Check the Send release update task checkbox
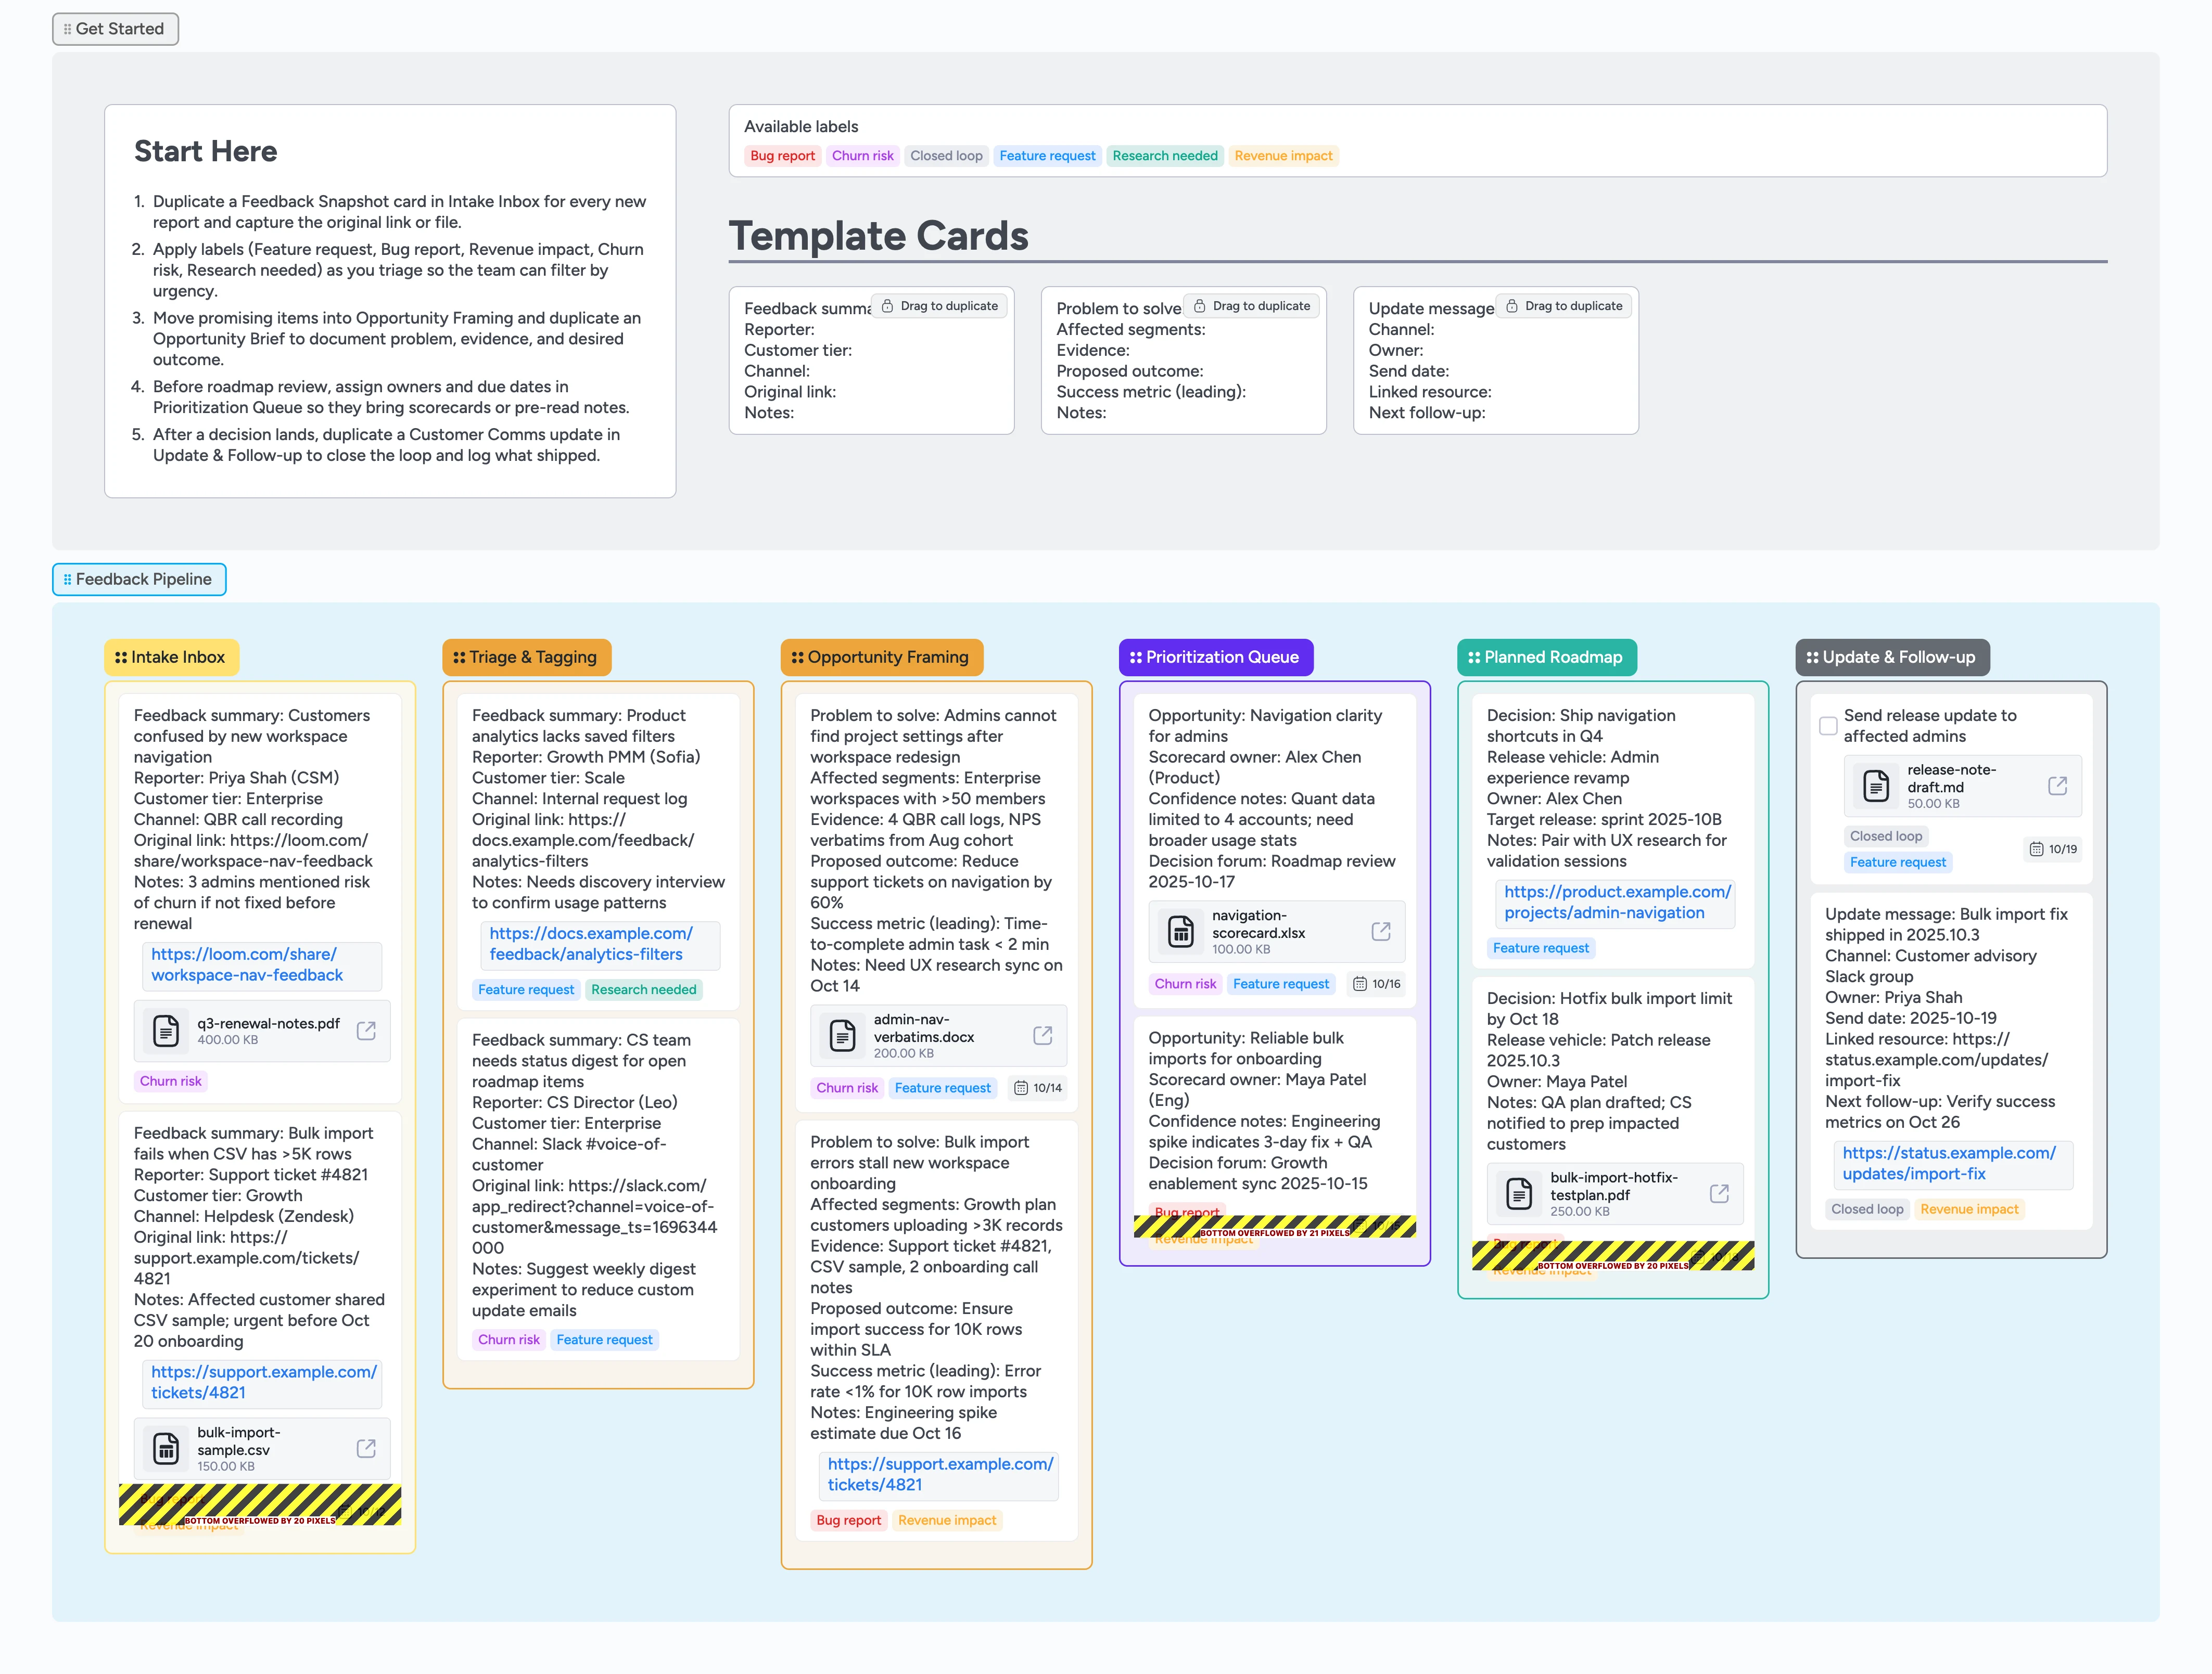 (1827, 726)
